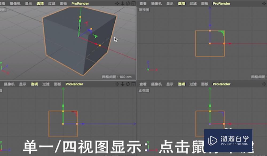Click the orange handle on the cube's Y axis

pyautogui.click(x=80, y=17)
